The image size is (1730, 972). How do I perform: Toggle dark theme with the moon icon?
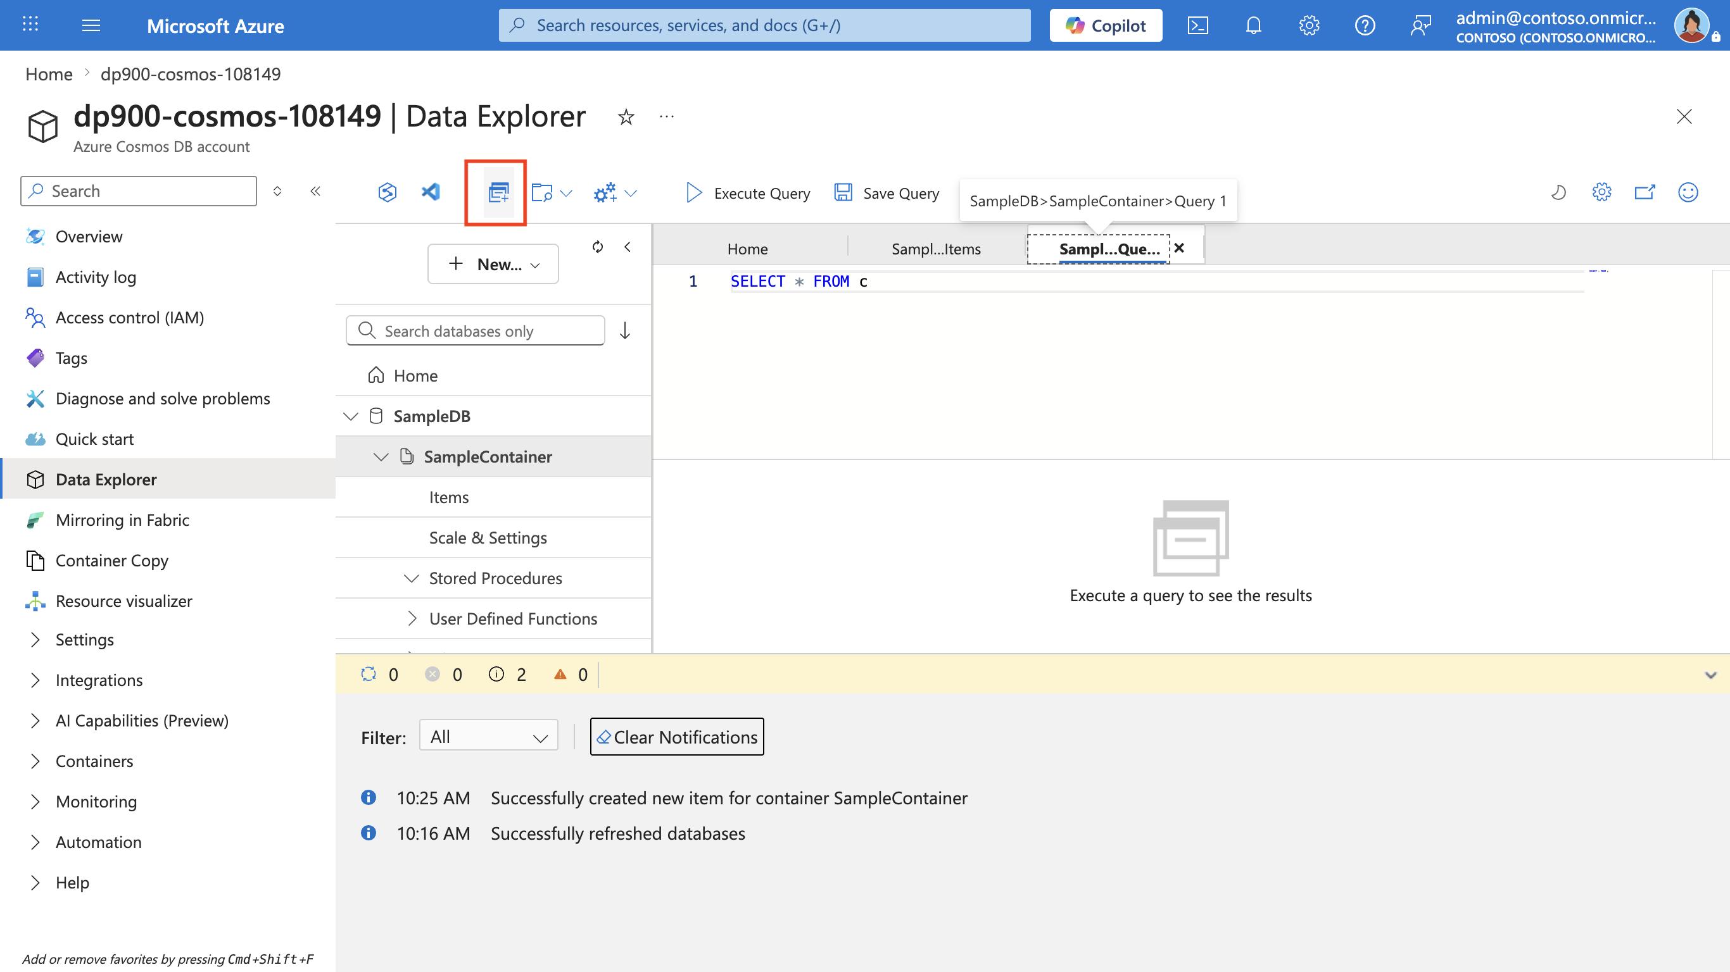1558,192
